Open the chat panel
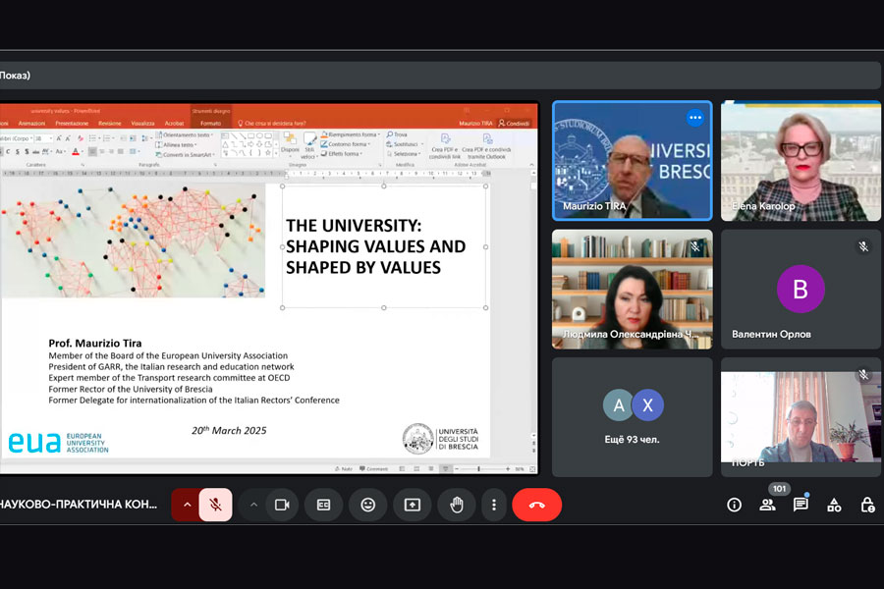The image size is (884, 589). (801, 505)
